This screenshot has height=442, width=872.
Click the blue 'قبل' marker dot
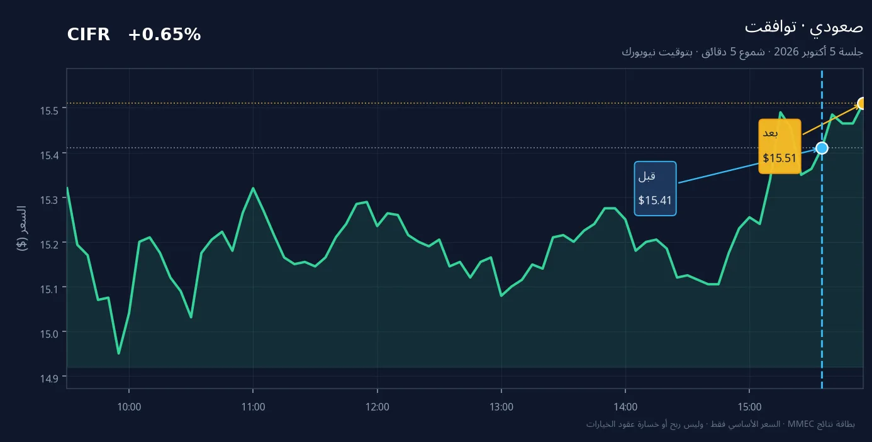(822, 148)
